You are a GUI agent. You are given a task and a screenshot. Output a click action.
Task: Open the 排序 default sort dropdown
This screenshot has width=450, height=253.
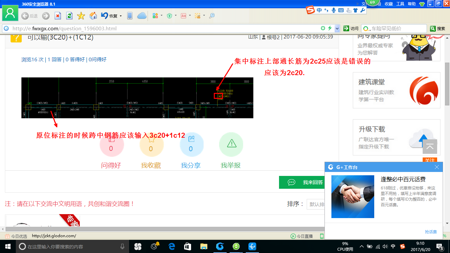click(316, 204)
